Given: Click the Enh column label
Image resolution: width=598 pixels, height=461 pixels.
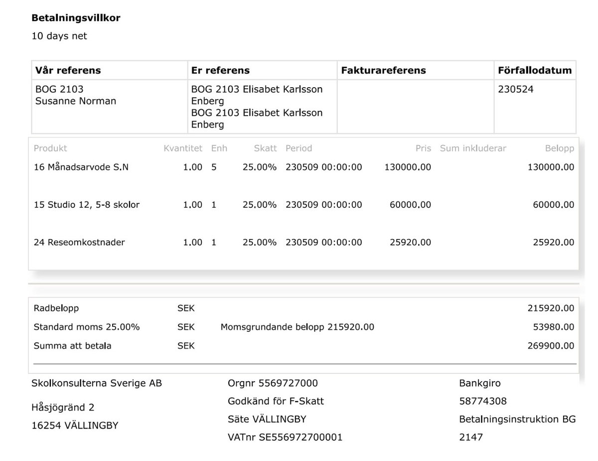Looking at the screenshot, I should click(218, 148).
